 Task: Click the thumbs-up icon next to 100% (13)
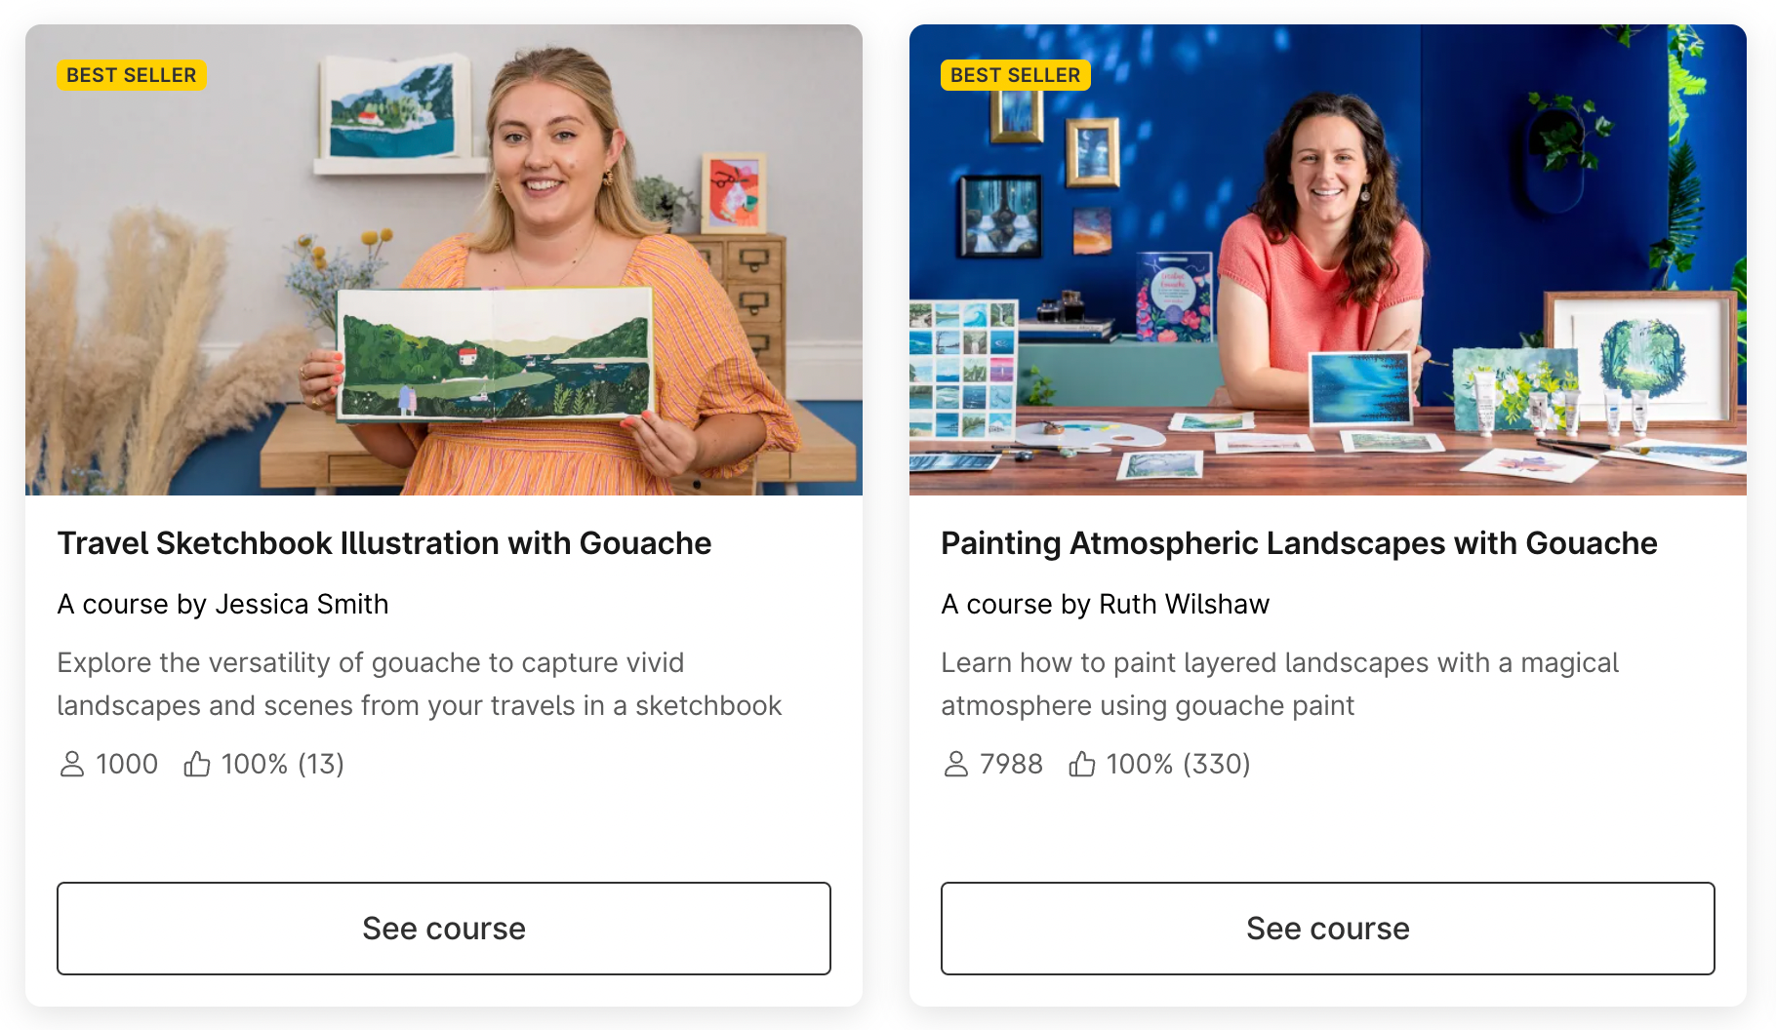[197, 764]
